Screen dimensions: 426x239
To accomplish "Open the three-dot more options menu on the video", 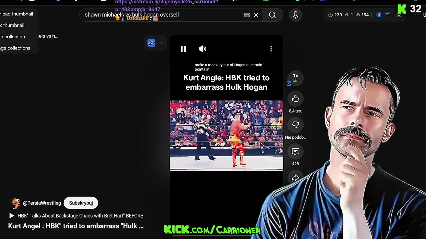I will 271,49.
